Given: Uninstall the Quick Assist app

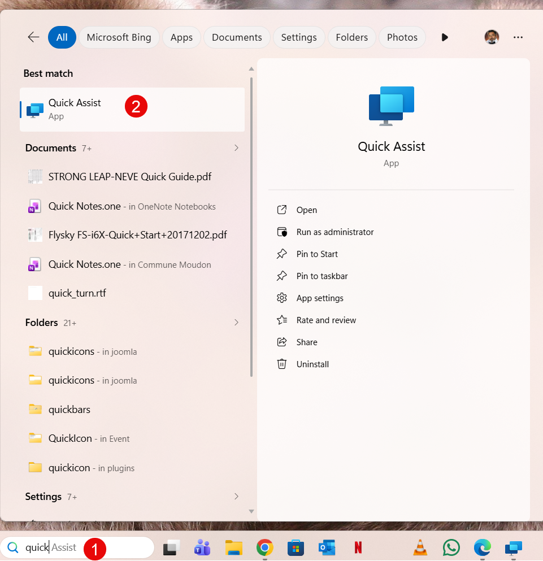Looking at the screenshot, I should (x=312, y=364).
